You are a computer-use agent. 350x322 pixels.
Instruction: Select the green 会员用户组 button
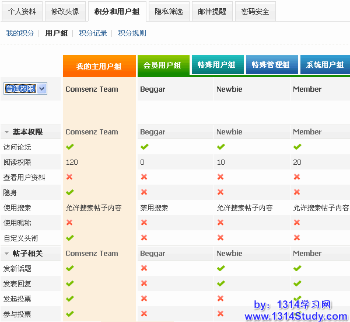click(x=163, y=65)
